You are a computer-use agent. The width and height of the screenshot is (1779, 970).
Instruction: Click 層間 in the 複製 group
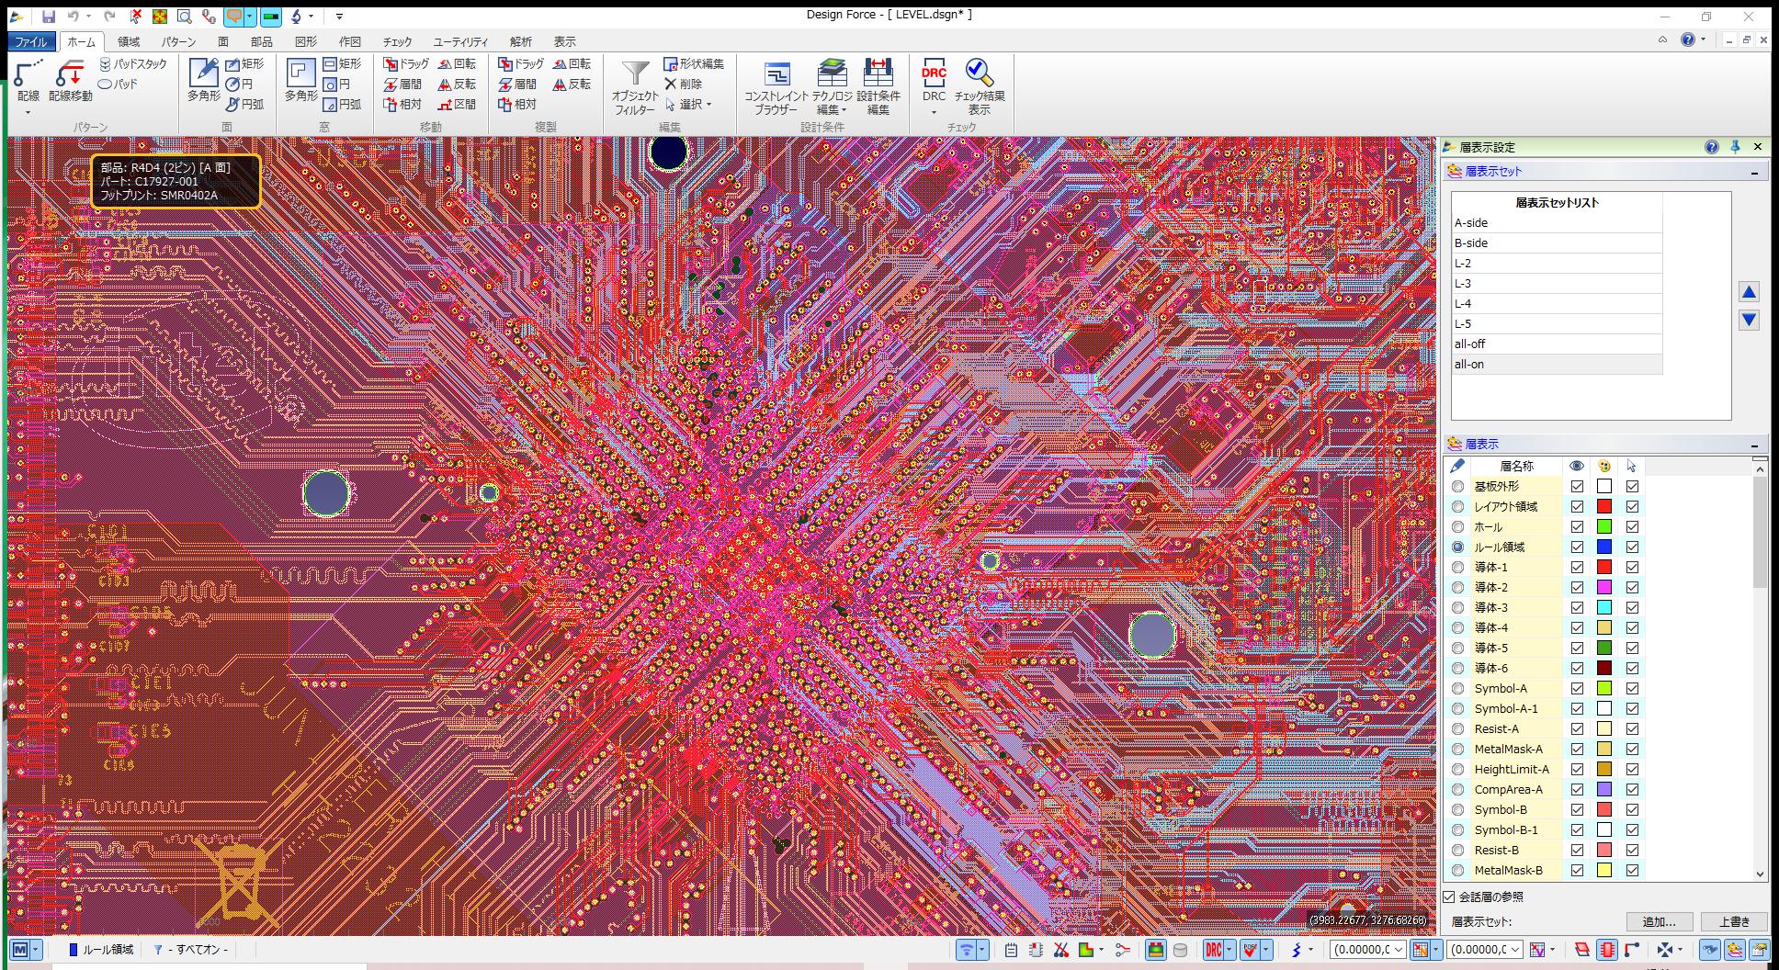tap(517, 84)
